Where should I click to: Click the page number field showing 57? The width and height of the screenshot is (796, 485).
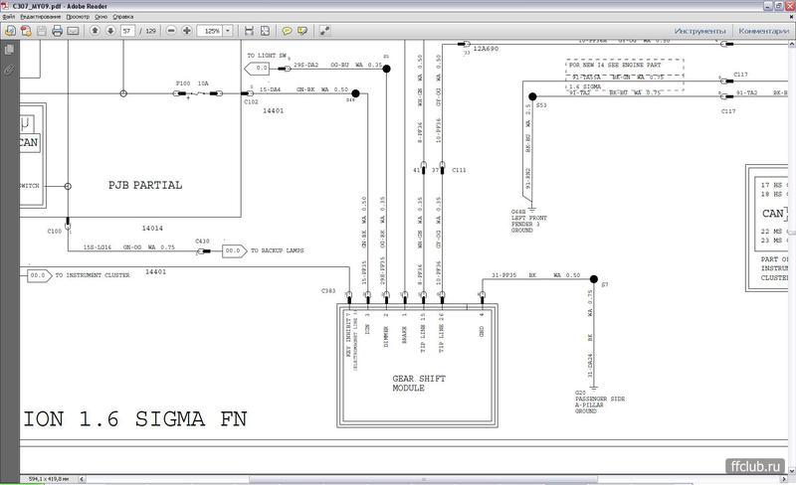[127, 31]
